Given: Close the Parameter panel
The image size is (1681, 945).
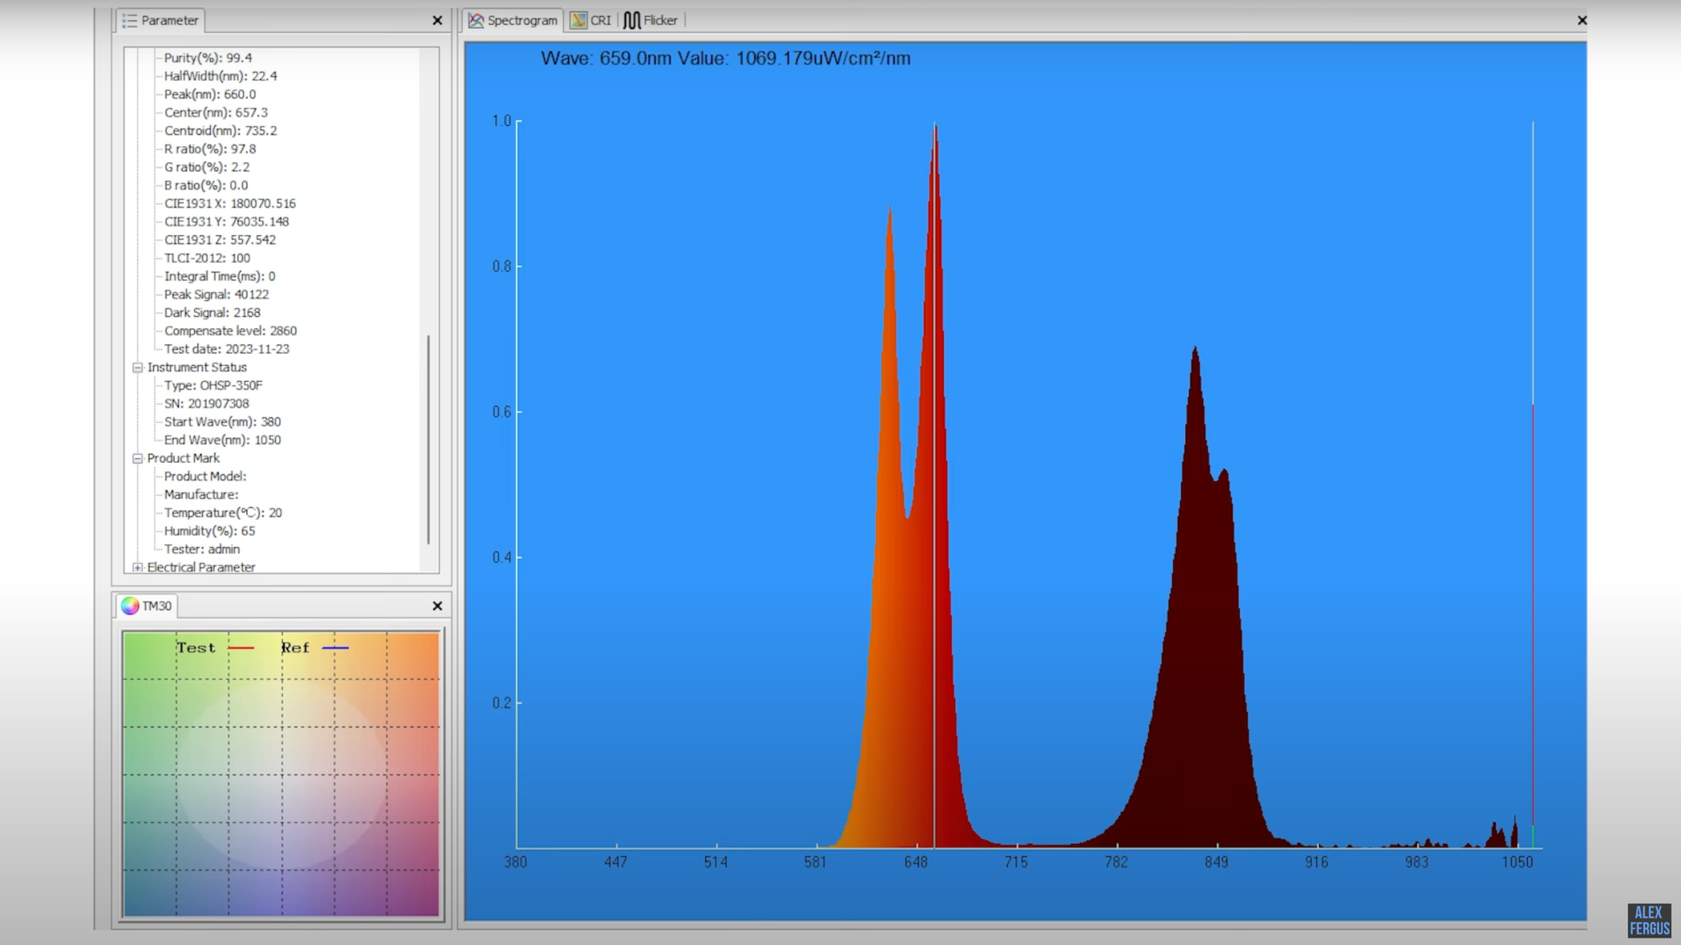Looking at the screenshot, I should click(x=437, y=20).
